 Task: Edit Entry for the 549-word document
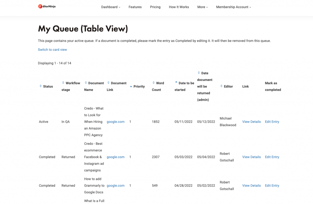click(x=272, y=185)
